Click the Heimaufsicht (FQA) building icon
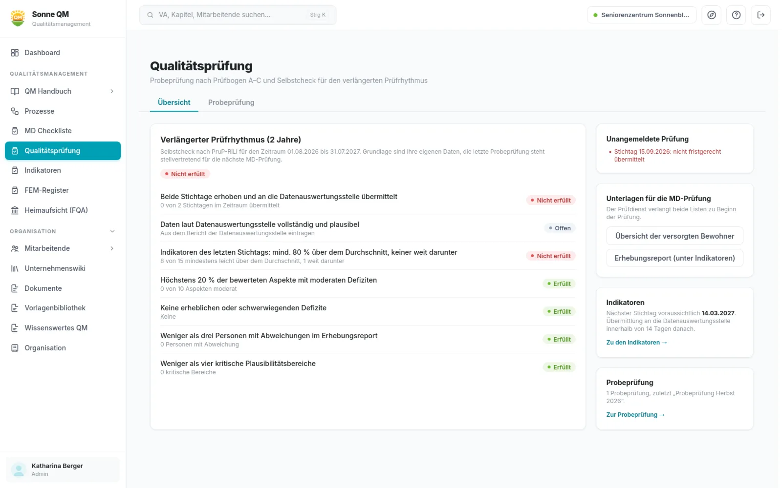Screen dimensions: 782x488 click(15, 210)
